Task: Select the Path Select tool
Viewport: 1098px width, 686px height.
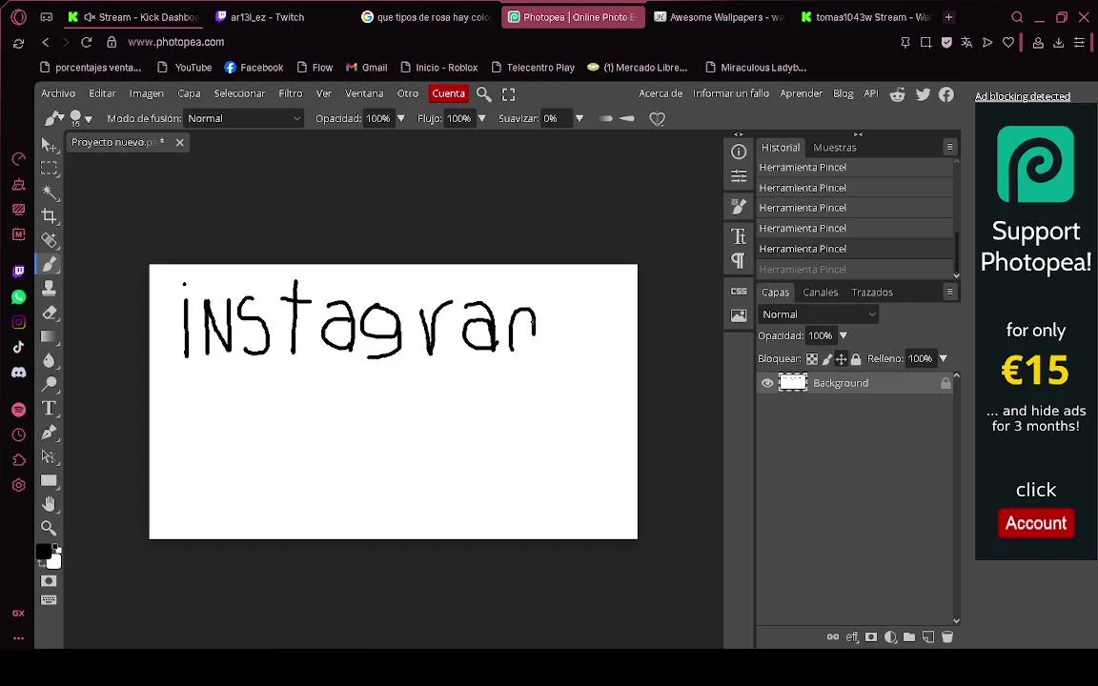Action: click(x=49, y=456)
